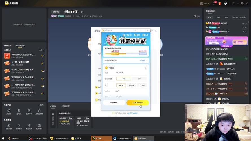This screenshot has height=141, width=251.
Task: Select the 10分钟 duration option
Action: click(x=132, y=85)
